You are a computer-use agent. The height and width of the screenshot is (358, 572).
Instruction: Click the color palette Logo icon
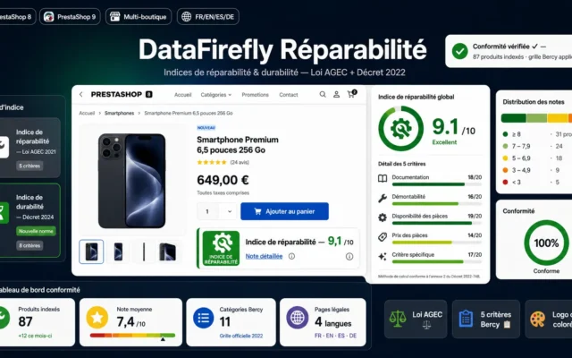click(x=538, y=319)
